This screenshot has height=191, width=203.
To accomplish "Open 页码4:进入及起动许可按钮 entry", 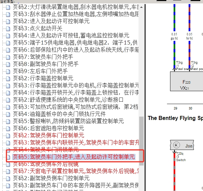I will pyautogui.click(x=71, y=35).
